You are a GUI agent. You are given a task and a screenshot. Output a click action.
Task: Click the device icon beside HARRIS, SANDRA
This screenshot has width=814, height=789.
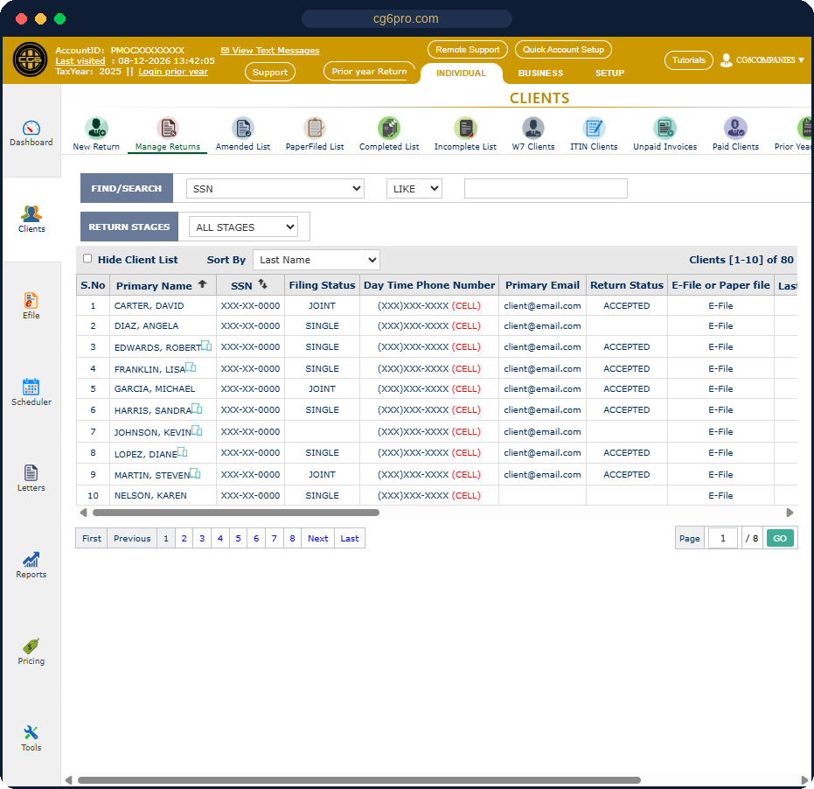pyautogui.click(x=197, y=408)
